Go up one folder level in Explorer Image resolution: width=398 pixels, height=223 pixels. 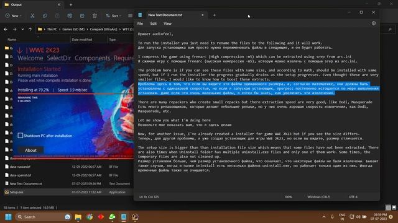(30, 29)
